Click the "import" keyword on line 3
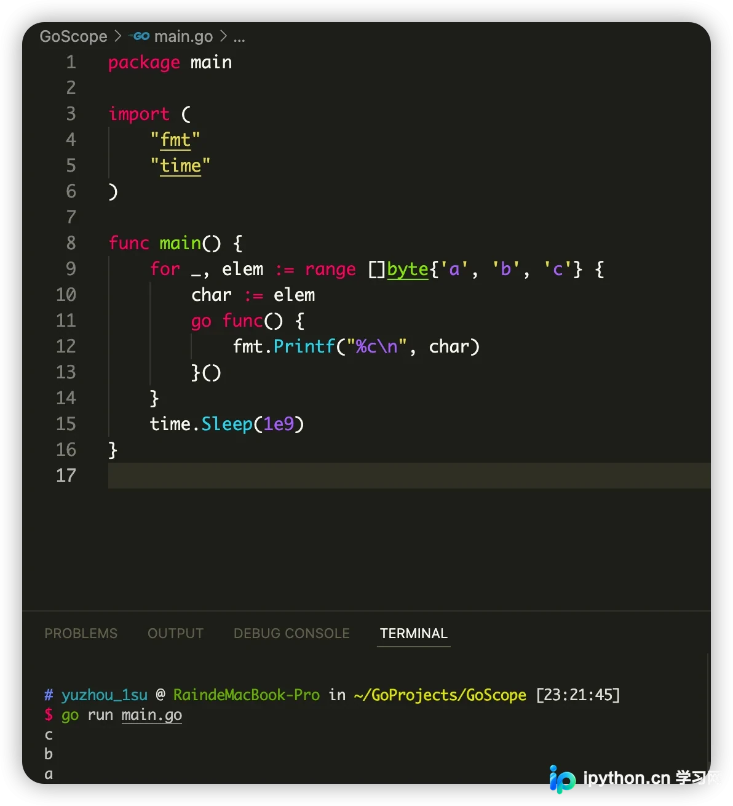This screenshot has width=733, height=806. pos(139,114)
